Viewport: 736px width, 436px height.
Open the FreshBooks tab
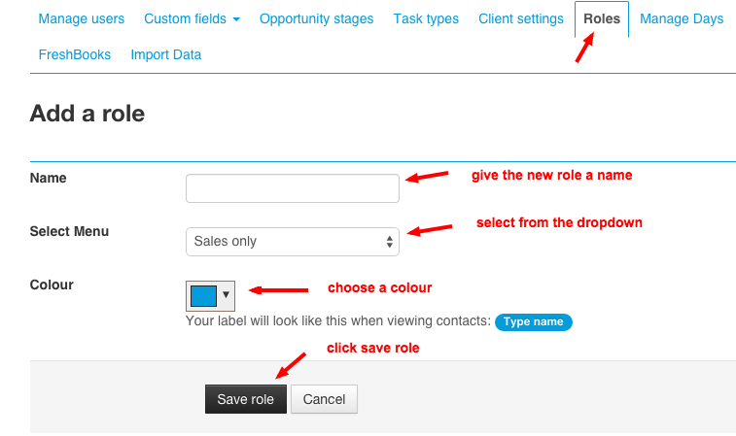[75, 55]
